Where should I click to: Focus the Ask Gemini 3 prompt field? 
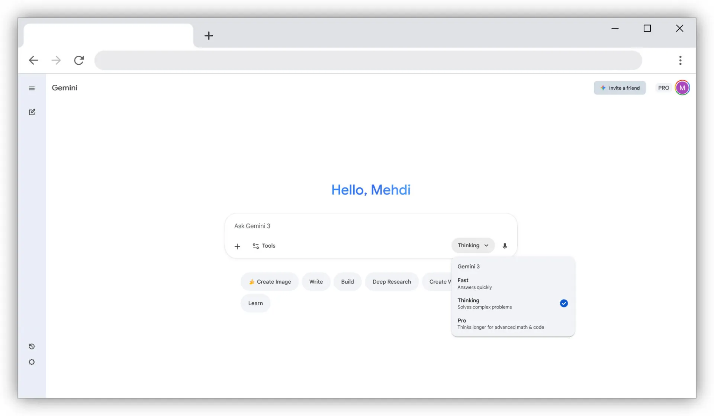click(335, 226)
